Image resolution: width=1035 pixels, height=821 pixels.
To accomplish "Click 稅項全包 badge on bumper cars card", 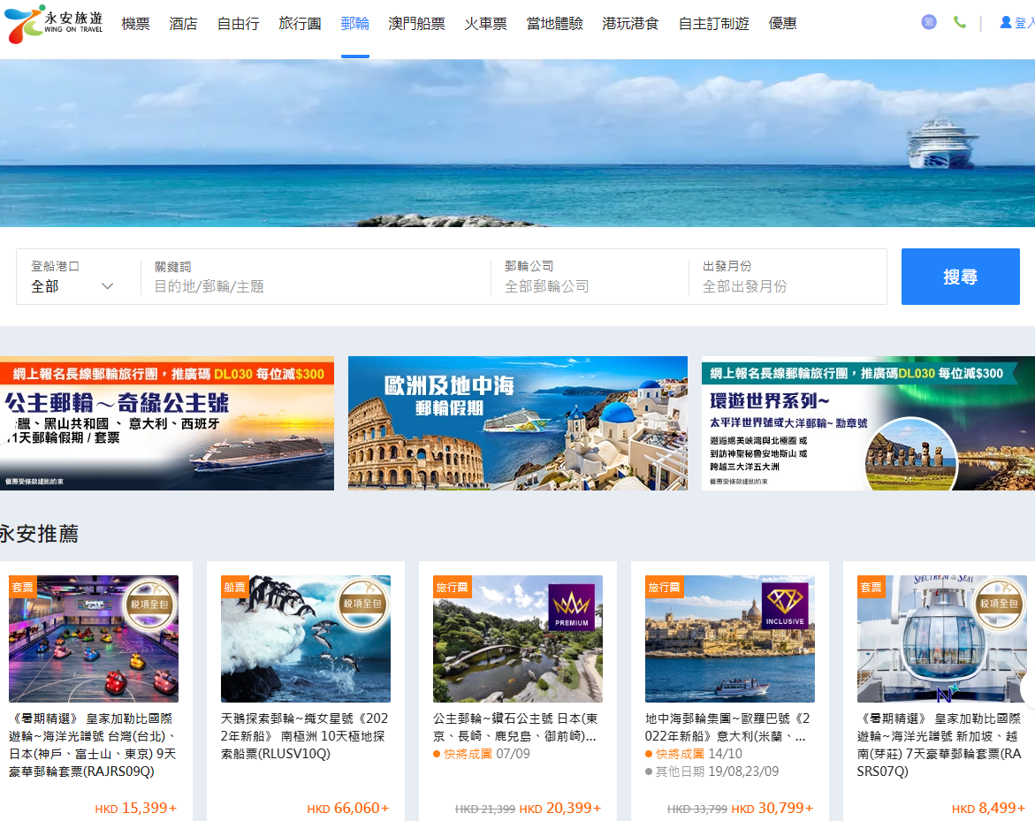I will tap(150, 604).
